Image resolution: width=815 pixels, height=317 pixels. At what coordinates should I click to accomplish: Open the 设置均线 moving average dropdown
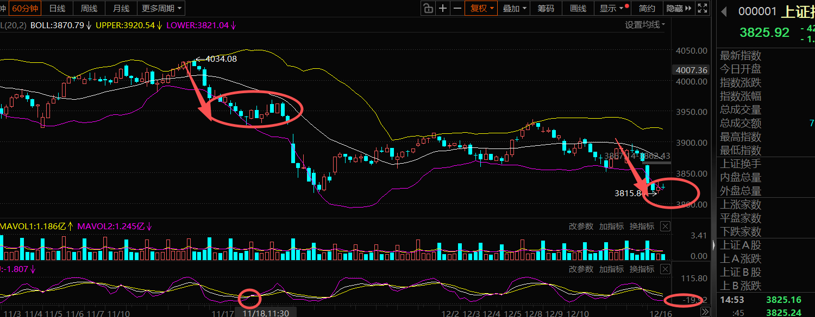(x=645, y=24)
